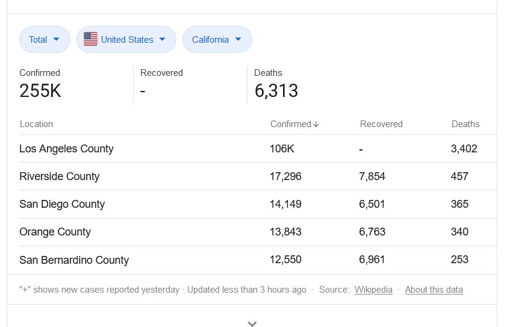
Task: Select the Riverside County row
Action: point(258,176)
